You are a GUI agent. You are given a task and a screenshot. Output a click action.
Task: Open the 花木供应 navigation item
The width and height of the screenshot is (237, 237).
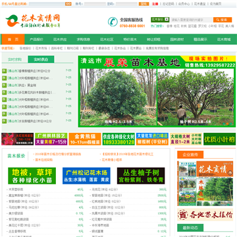(60, 39)
